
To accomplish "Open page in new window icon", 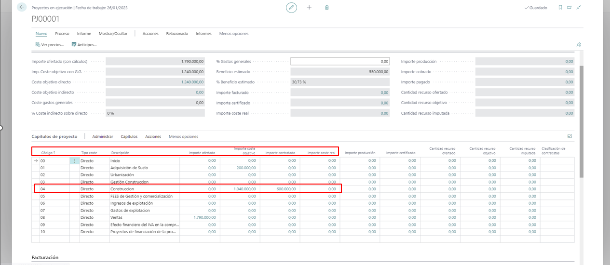I will 569,8.
